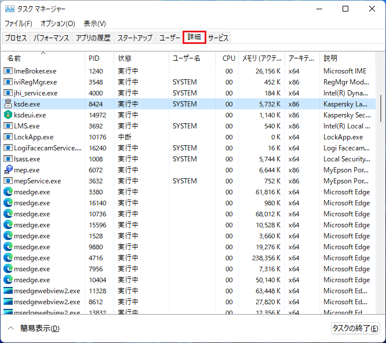Click the タスクの終了(E) button
386x343 pixels.
point(355,329)
